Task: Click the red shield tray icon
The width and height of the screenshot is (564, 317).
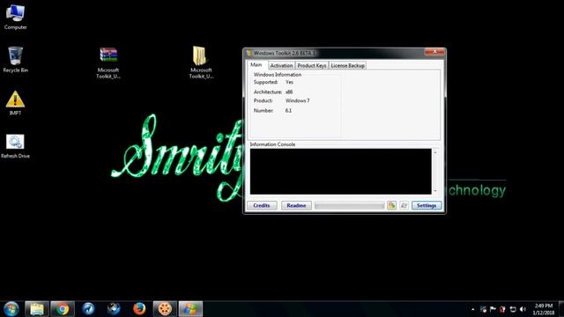Action: 502,309
